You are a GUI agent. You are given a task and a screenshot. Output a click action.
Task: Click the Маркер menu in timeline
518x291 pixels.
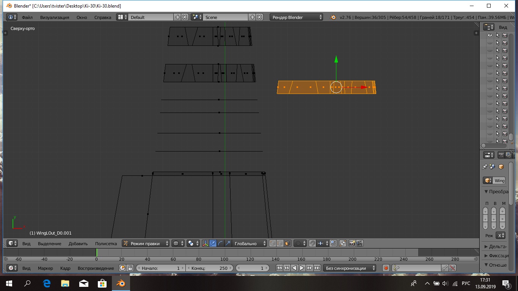click(x=46, y=268)
